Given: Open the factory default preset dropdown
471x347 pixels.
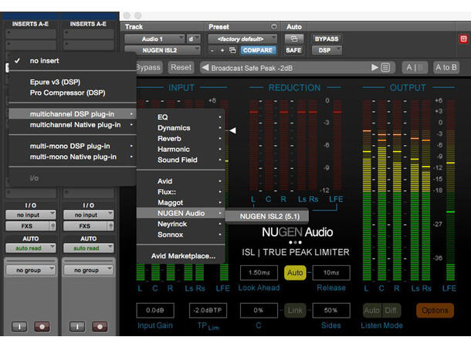Looking at the screenshot, I should pos(242,39).
